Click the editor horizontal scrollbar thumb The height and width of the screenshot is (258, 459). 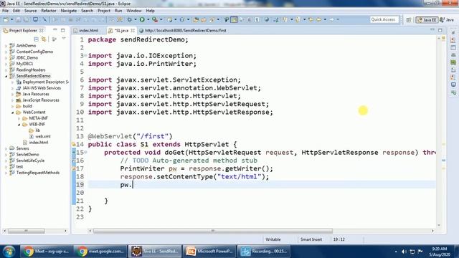click(x=213, y=231)
